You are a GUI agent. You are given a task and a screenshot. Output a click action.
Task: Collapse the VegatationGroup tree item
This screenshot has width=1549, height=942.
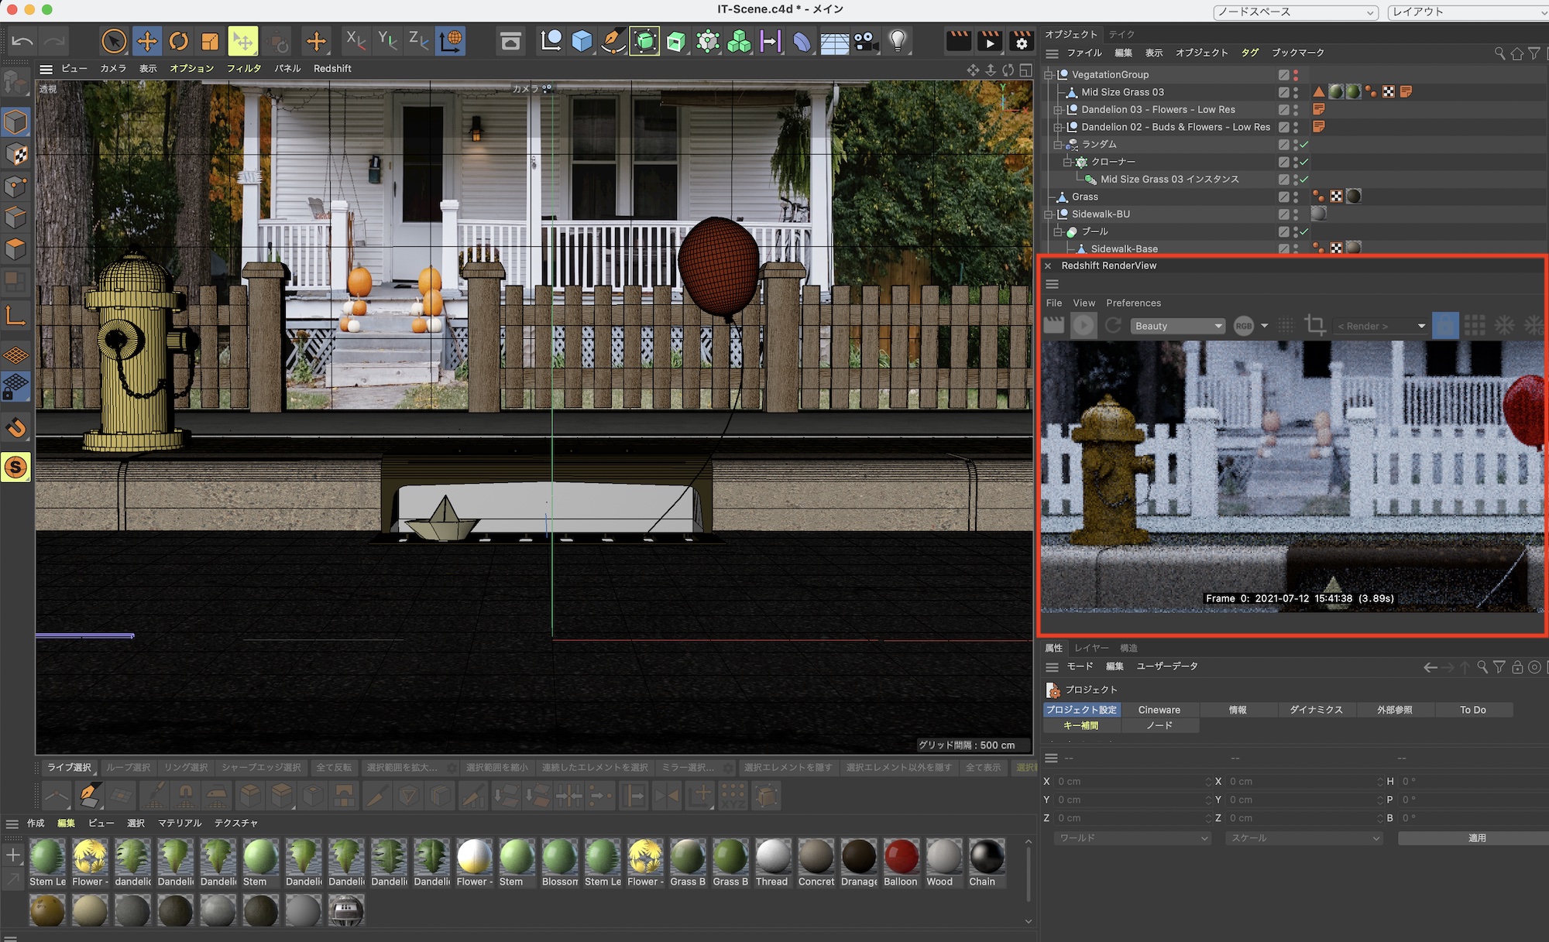(x=1049, y=75)
